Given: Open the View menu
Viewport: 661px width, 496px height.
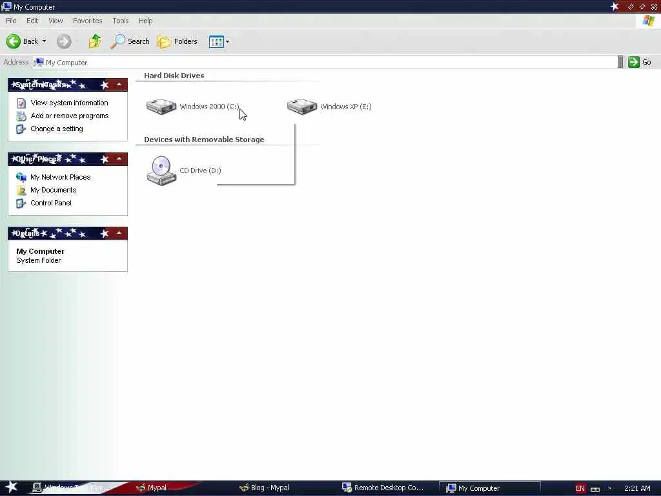Looking at the screenshot, I should pos(56,21).
